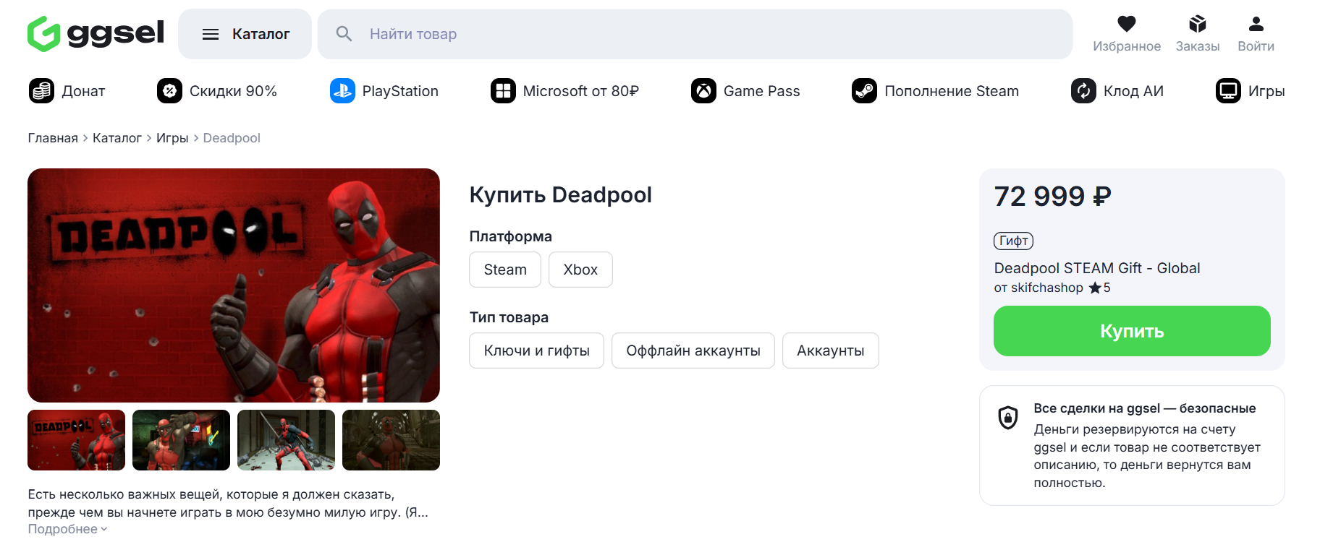Select first Deadpool logo thumbnail
The height and width of the screenshot is (542, 1320).
76,440
